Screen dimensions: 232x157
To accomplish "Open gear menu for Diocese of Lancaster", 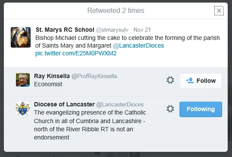I will pos(170,109).
